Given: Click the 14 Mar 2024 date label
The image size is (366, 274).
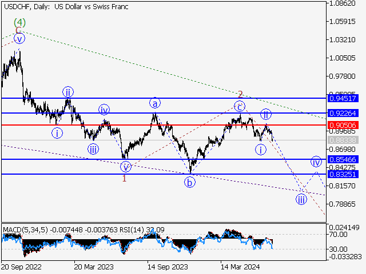Looking at the screenshot, I should 240,267.
